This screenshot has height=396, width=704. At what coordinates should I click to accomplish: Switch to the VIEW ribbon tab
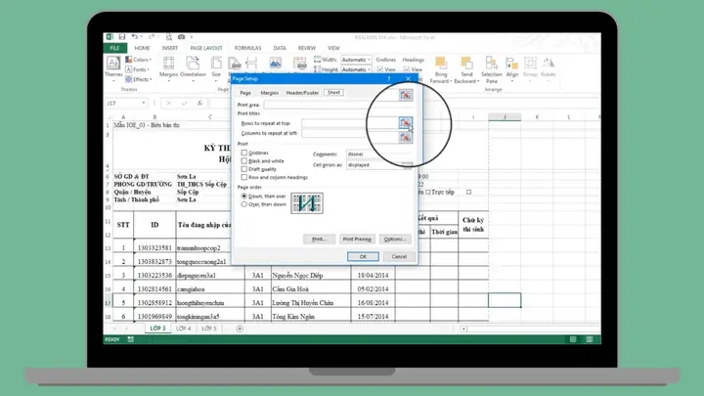click(333, 48)
